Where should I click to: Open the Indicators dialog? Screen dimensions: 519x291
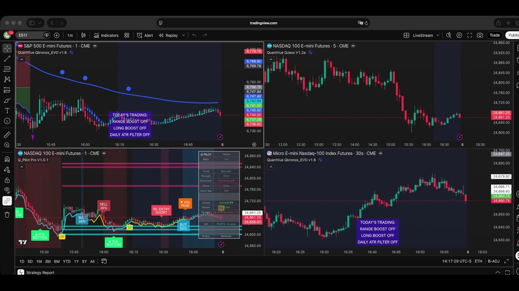click(106, 35)
